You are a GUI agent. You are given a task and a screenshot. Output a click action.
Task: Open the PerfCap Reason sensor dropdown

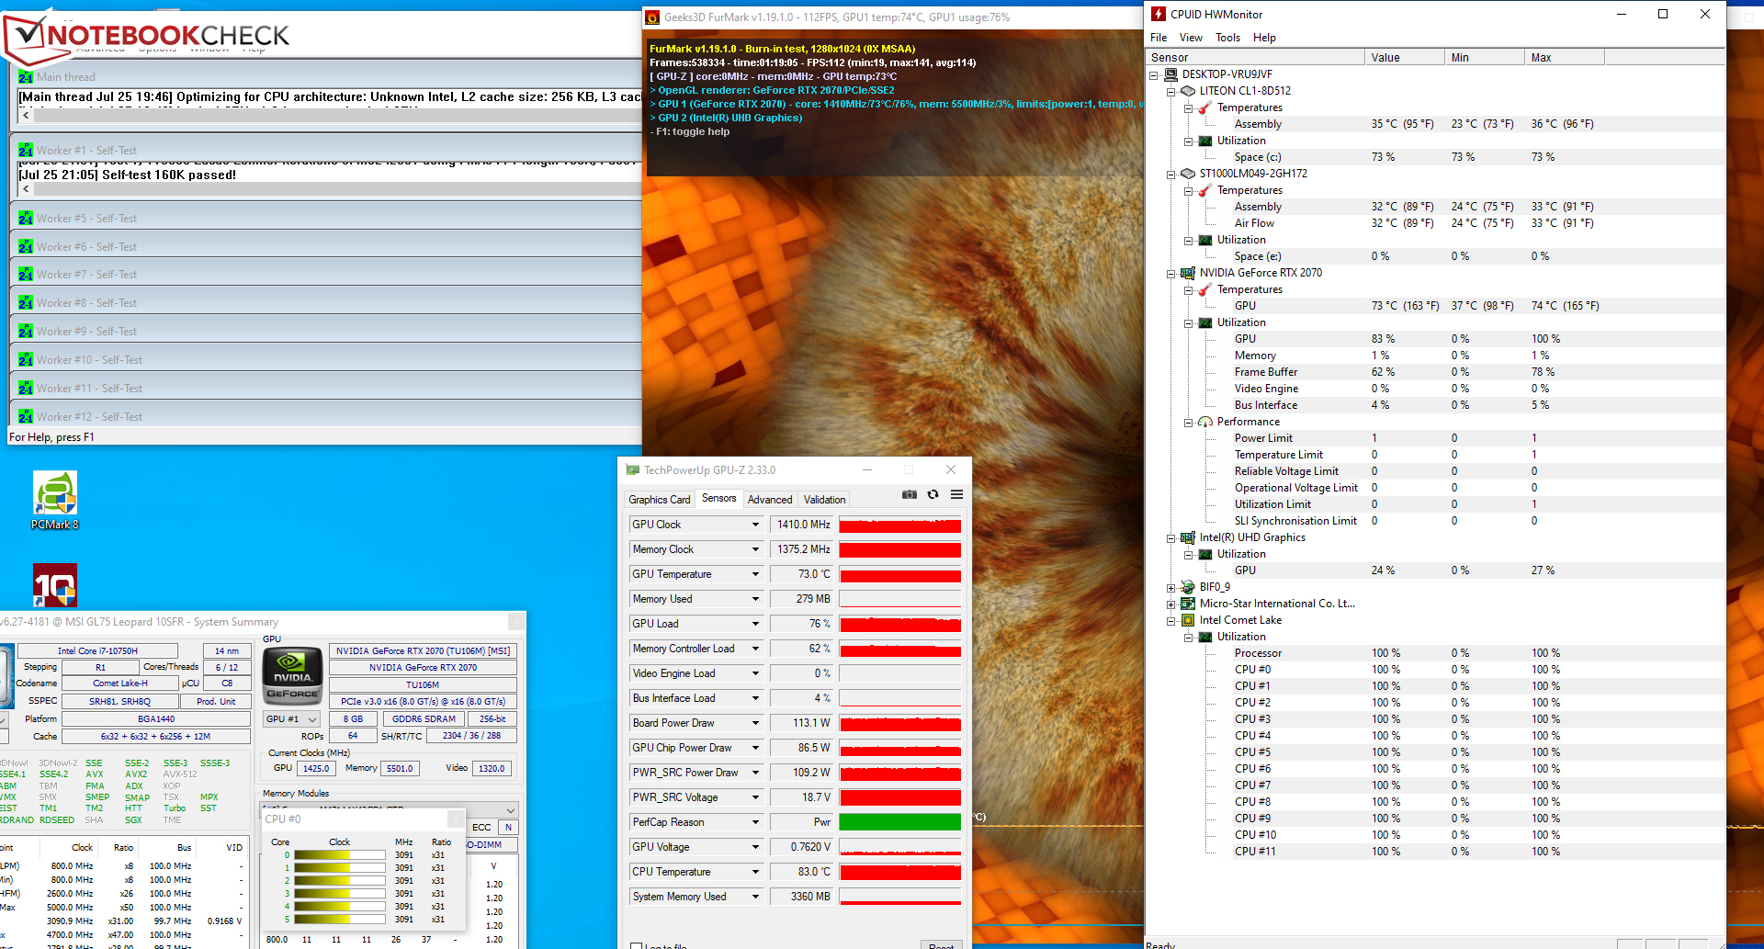pos(755,822)
